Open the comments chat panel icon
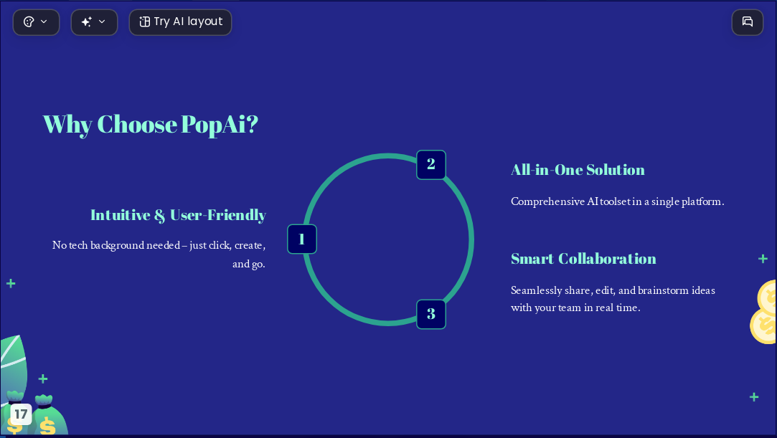 748,22
